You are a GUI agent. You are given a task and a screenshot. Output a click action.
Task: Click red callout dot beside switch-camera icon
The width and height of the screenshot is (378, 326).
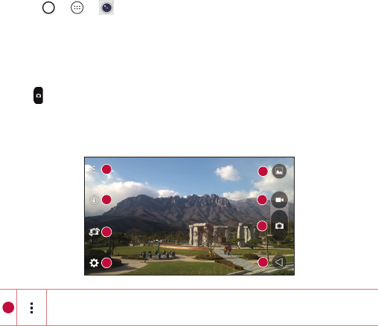tap(106, 232)
